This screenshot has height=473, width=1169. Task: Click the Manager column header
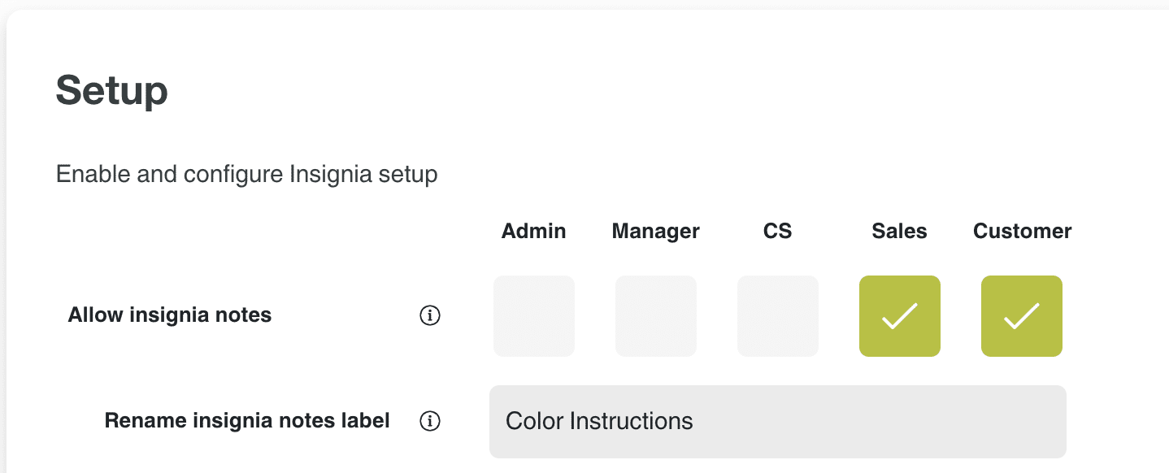click(x=656, y=232)
